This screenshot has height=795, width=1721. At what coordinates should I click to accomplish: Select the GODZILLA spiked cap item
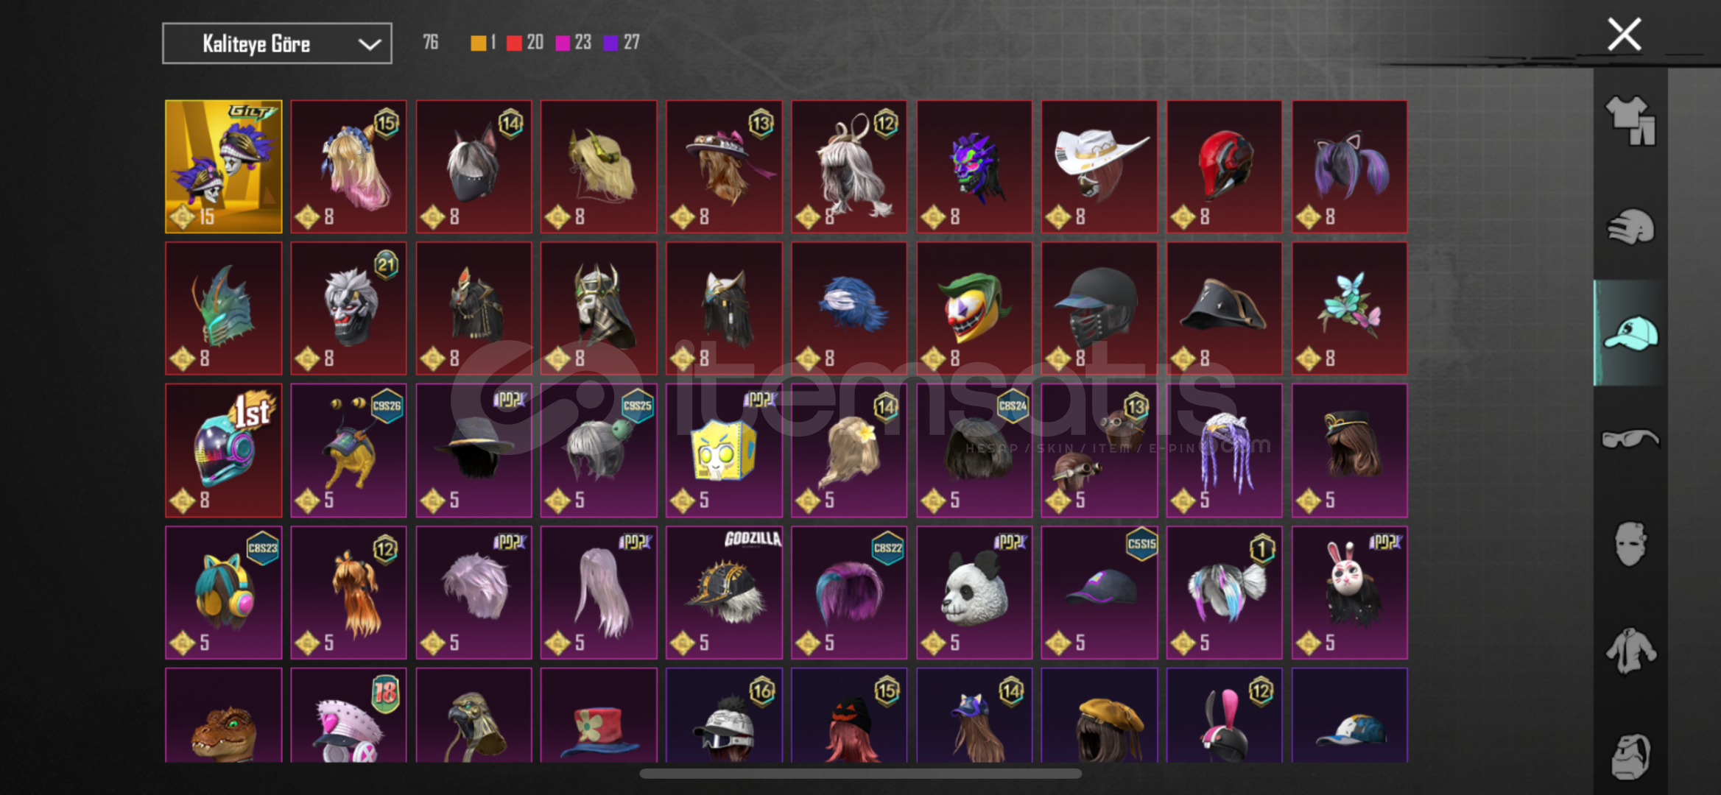click(x=724, y=592)
